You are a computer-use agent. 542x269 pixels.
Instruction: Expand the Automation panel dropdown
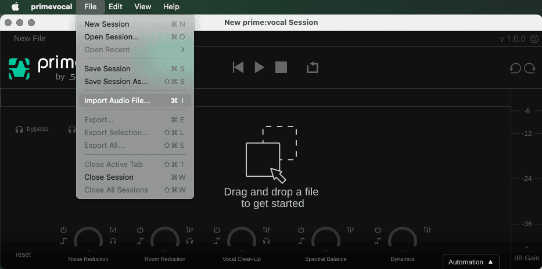pos(471,262)
